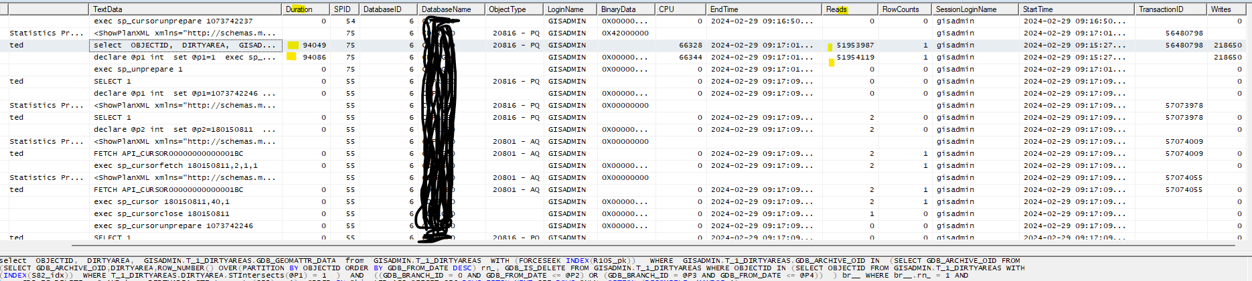Viewport: 1252px width, 281px height.
Task: Click the Reads column header
Action: point(850,9)
